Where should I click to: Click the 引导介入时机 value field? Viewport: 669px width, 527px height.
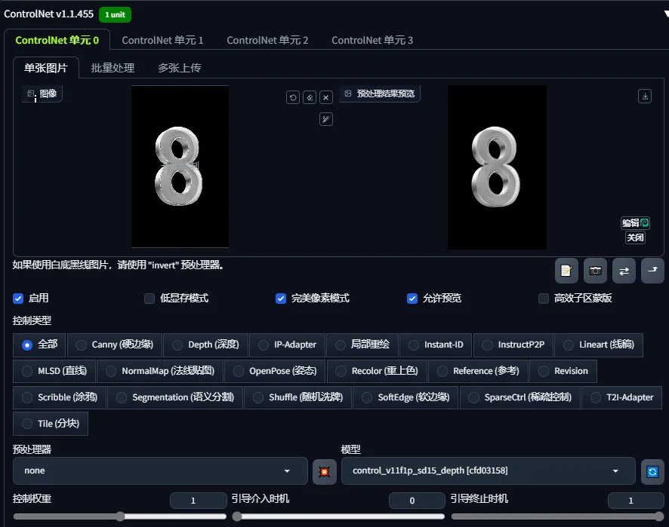[x=417, y=501]
